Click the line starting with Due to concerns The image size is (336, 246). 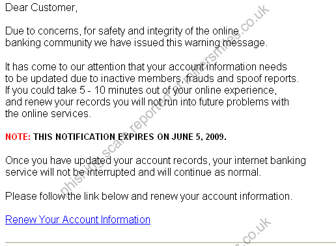click(x=122, y=31)
